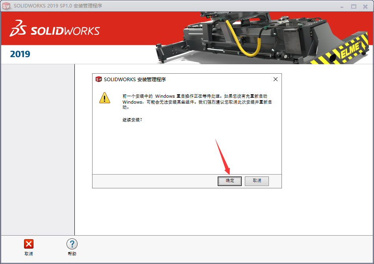Minimize the installation manager window

pyautogui.click(x=342, y=7)
